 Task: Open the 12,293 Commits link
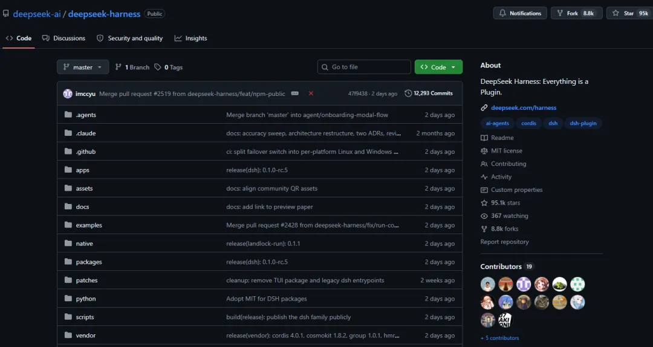tap(429, 93)
